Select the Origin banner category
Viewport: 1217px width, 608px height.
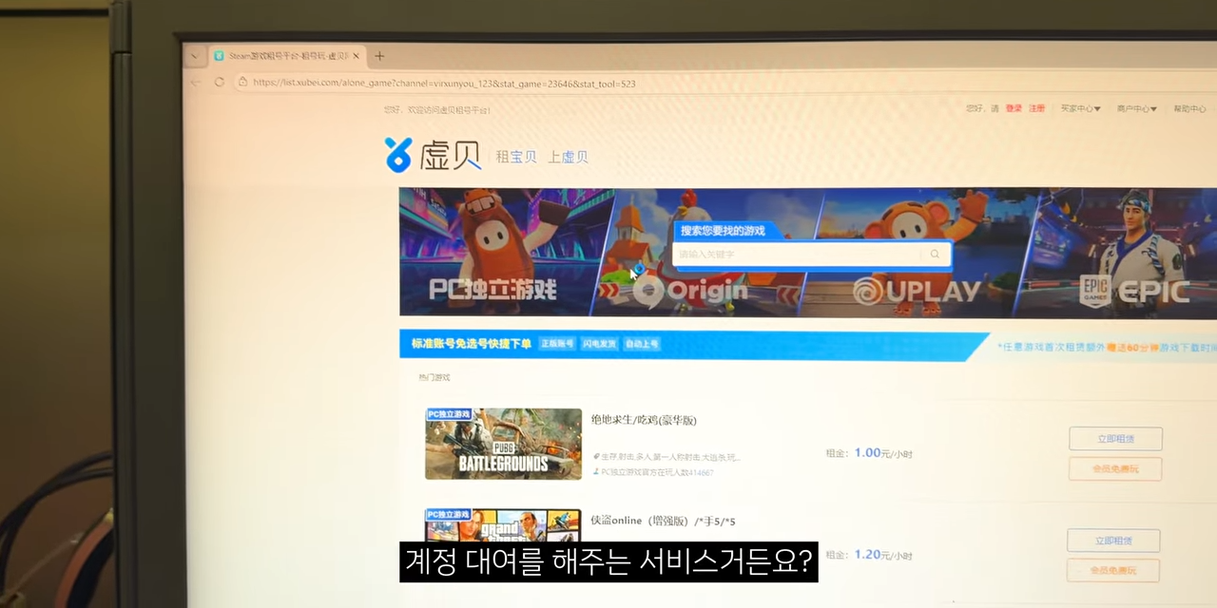691,291
